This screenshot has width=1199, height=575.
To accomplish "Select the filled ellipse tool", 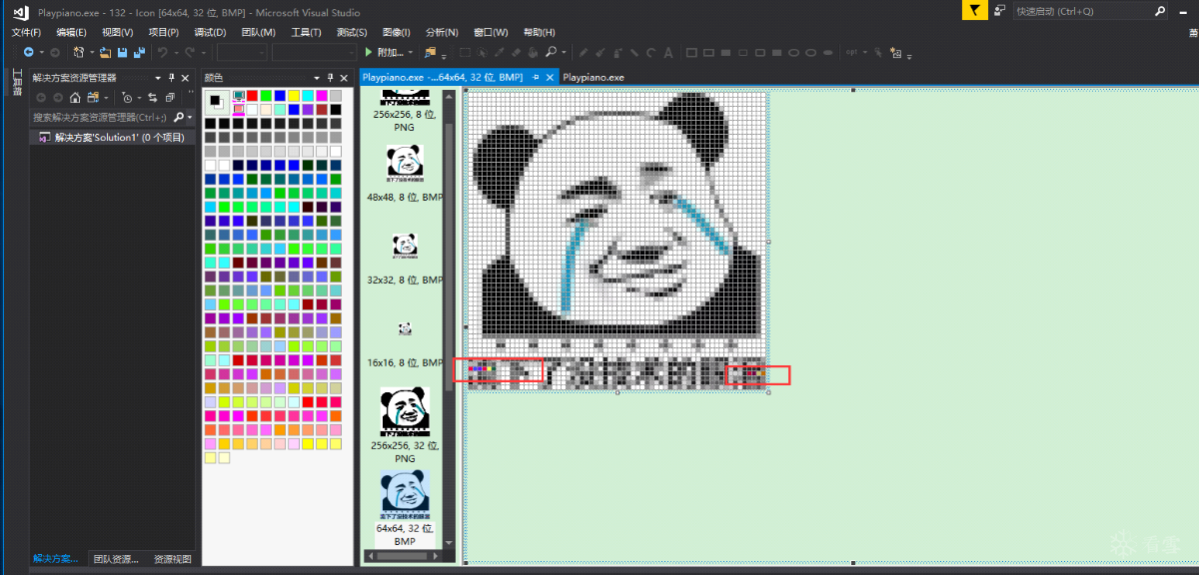I will coord(827,52).
